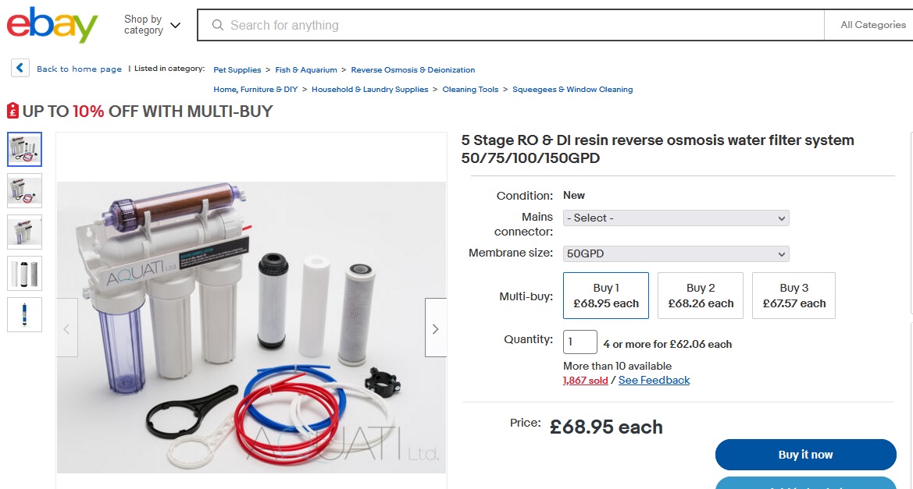Show next product image with right arrow

[x=435, y=328]
